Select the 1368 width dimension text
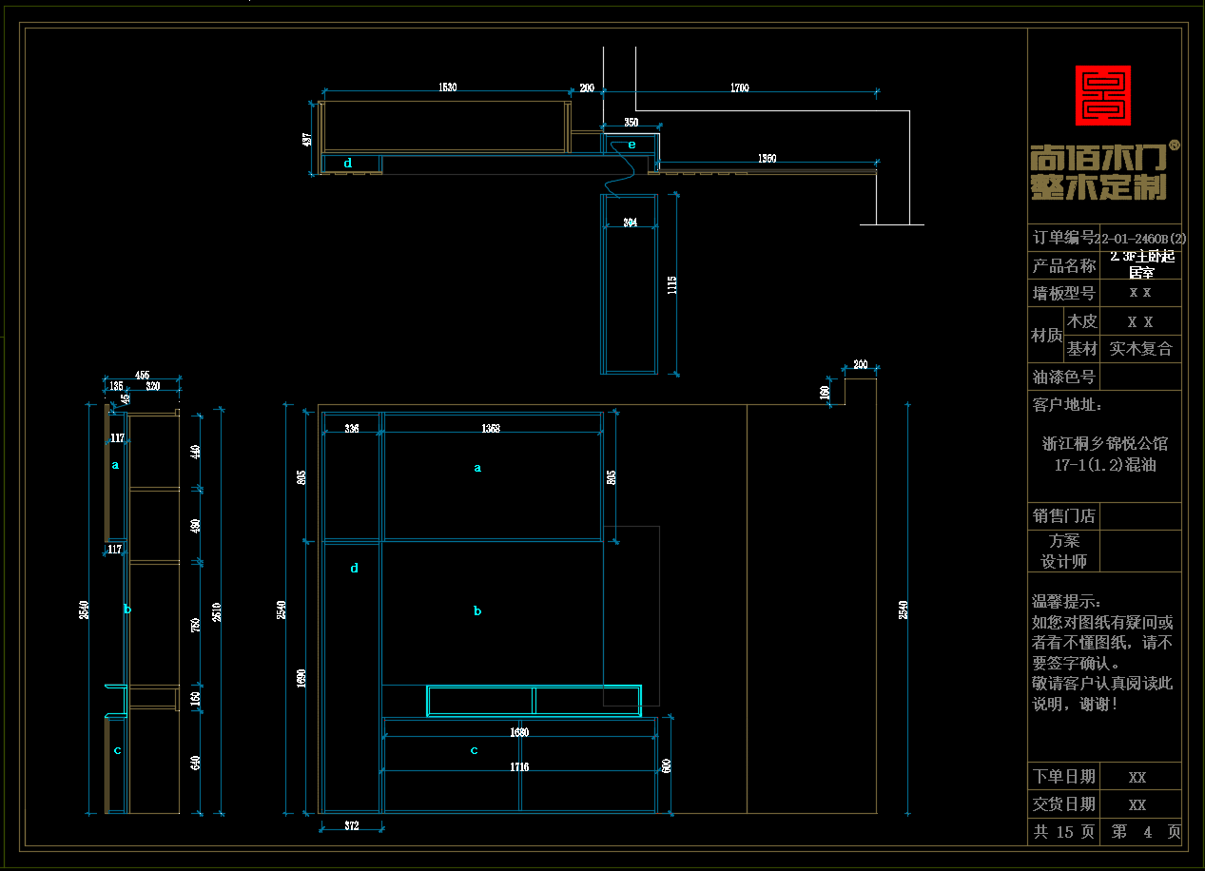 [x=491, y=429]
